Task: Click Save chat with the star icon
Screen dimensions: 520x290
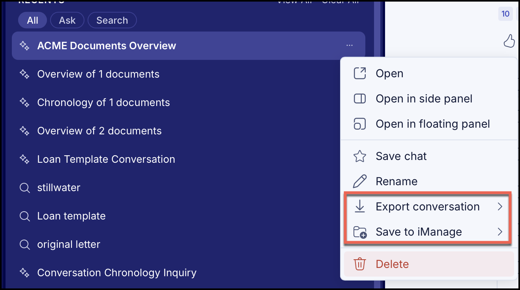Action: point(429,156)
